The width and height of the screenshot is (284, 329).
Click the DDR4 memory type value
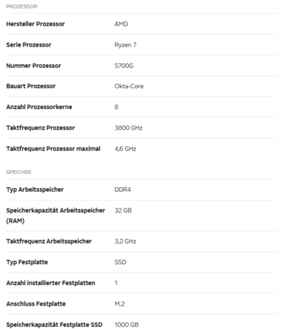point(123,190)
